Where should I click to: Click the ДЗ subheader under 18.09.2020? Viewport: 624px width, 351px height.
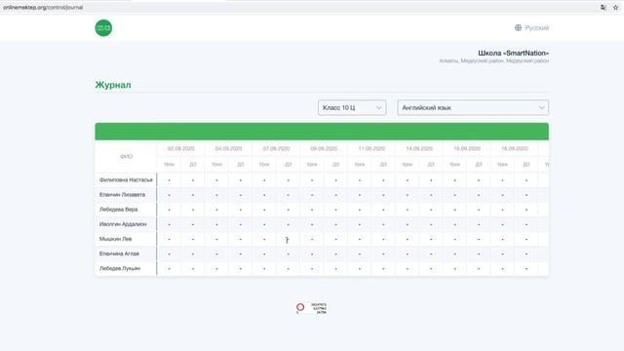tap(526, 165)
